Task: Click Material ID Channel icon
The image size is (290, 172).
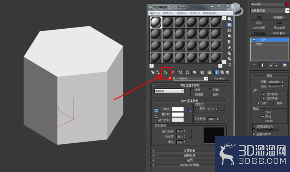Action: (x=202, y=72)
